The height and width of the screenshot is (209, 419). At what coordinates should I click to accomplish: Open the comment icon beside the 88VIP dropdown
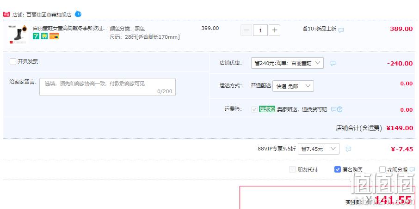pos(348,149)
